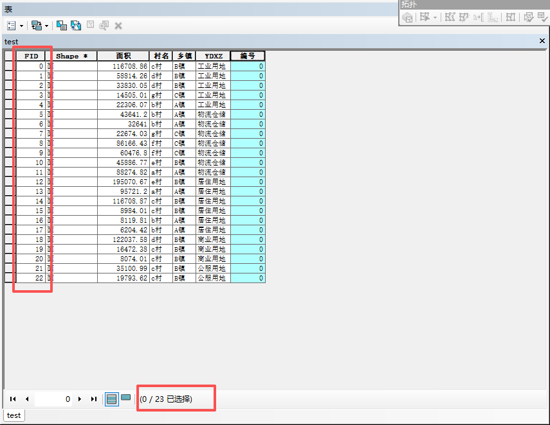Image resolution: width=550 pixels, height=425 pixels.
Task: Click the Delete Selected icon
Action: [118, 26]
